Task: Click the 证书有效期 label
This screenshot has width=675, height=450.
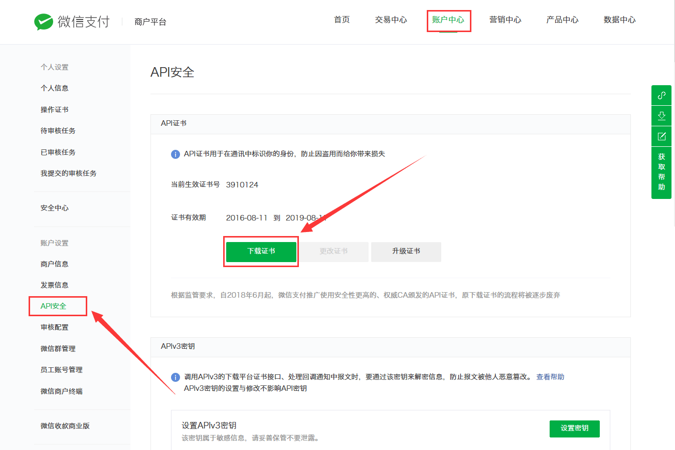Action: click(x=189, y=217)
